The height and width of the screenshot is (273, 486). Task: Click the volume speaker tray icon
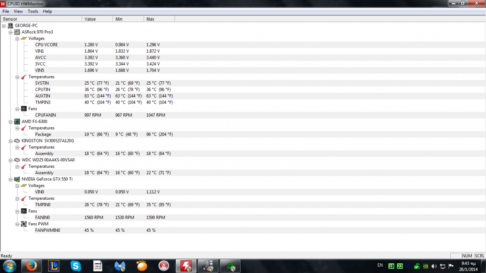(434, 266)
